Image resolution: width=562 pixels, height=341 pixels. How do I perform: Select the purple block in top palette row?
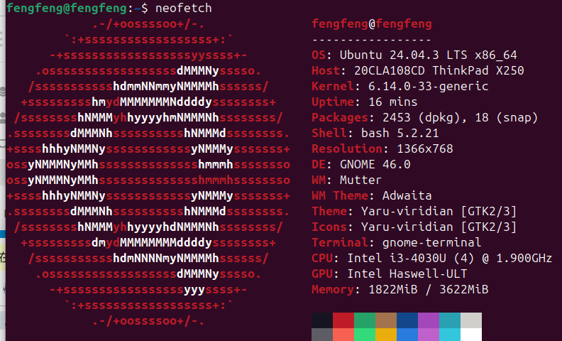(x=429, y=320)
